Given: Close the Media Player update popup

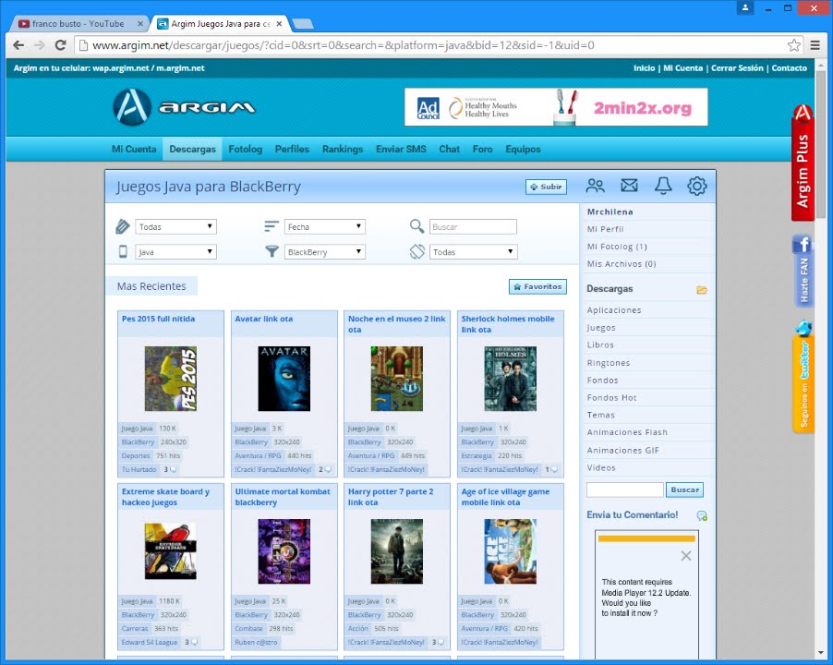Looking at the screenshot, I should [686, 556].
